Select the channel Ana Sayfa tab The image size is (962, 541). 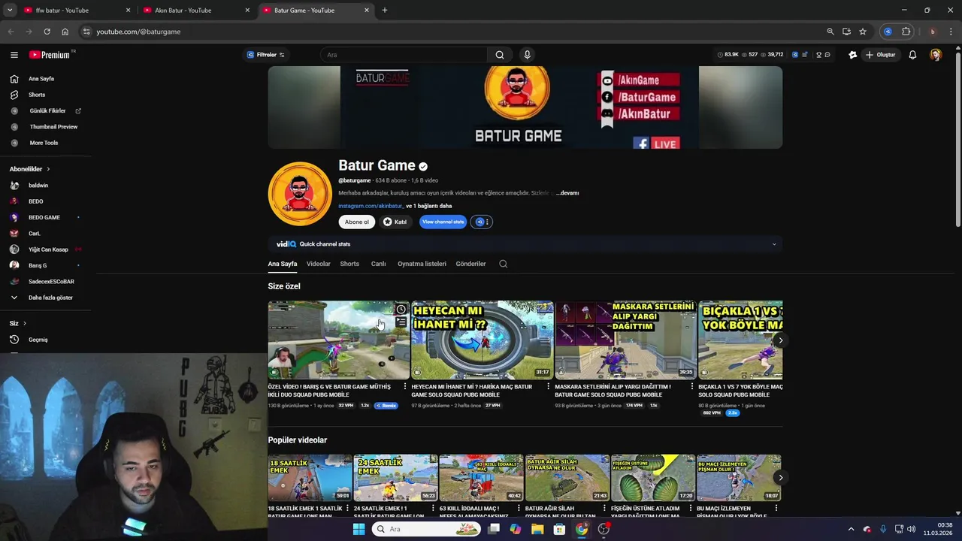283,264
